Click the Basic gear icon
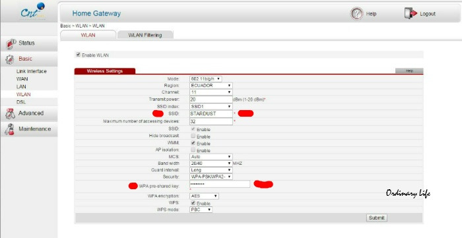The width and height of the screenshot is (462, 238). (x=10, y=59)
